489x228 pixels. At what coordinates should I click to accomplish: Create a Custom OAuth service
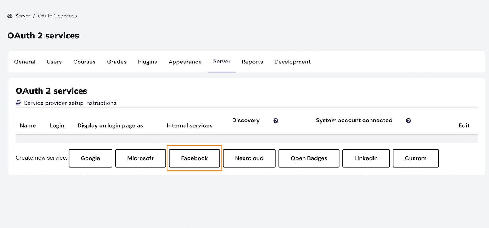click(416, 158)
